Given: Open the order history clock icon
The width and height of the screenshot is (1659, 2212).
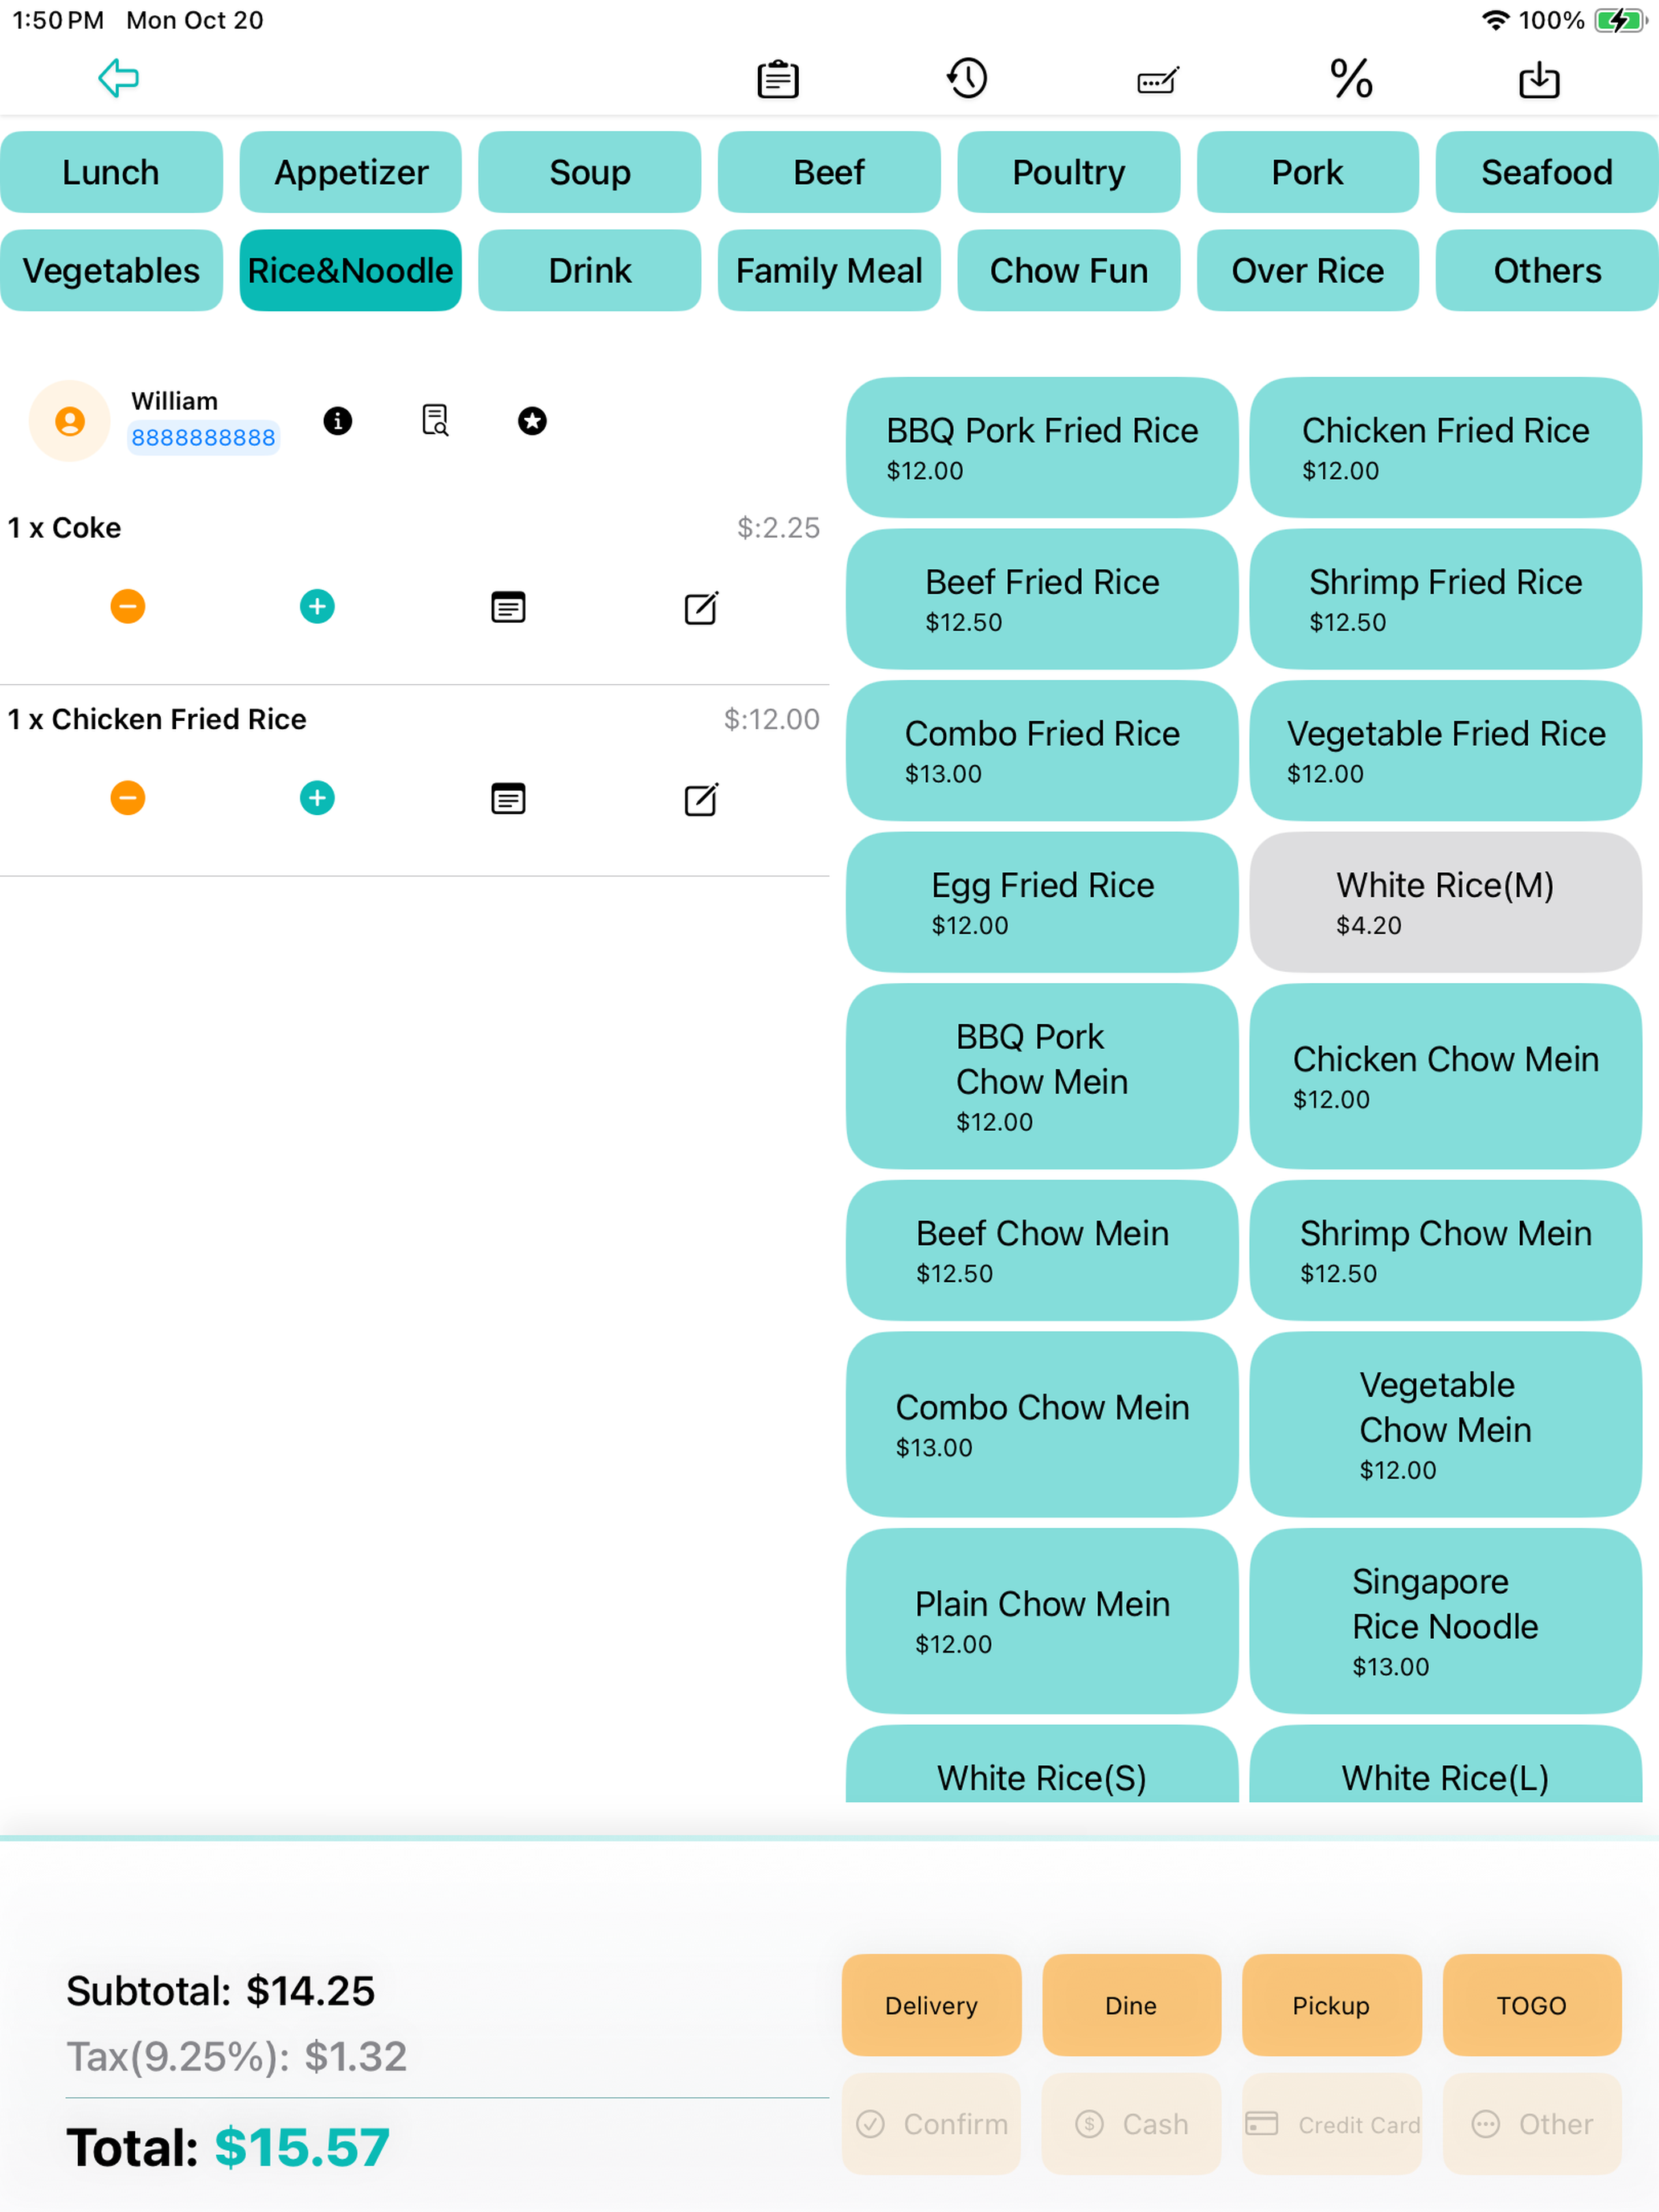Looking at the screenshot, I should click(x=967, y=78).
